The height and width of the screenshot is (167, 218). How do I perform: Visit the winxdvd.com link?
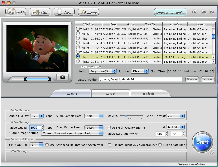click(x=192, y=164)
